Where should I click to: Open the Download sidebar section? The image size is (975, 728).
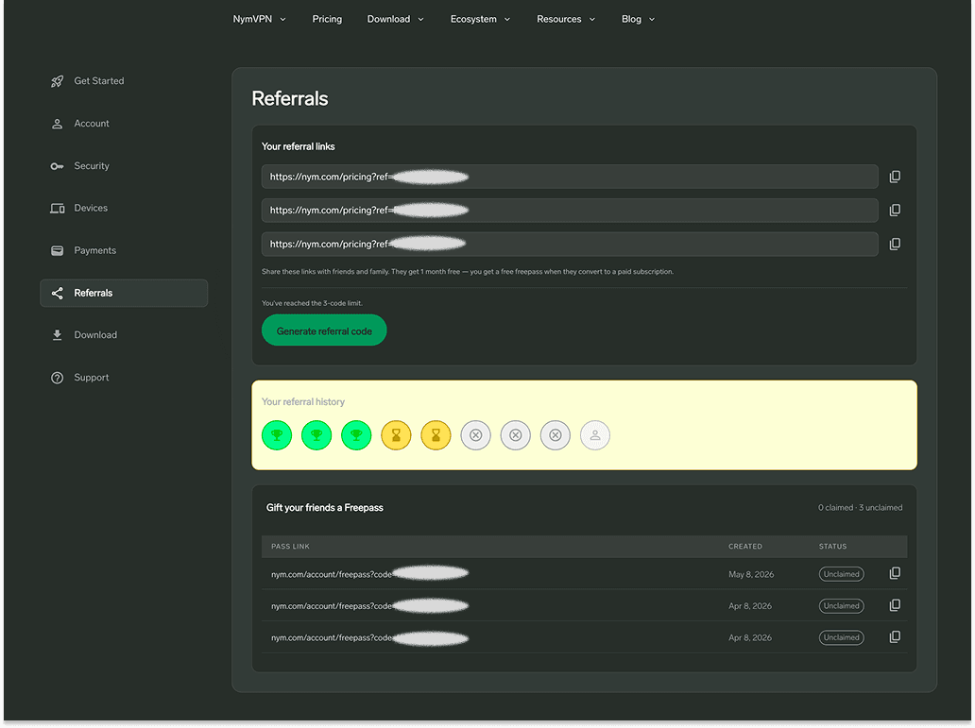125,335
